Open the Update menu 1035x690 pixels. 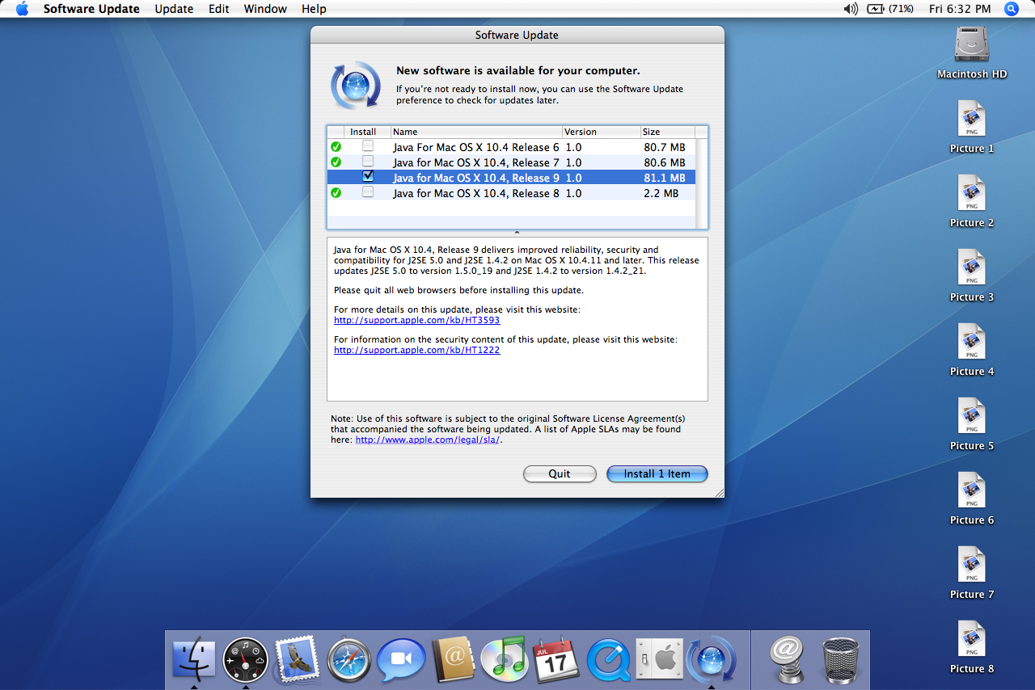(174, 9)
